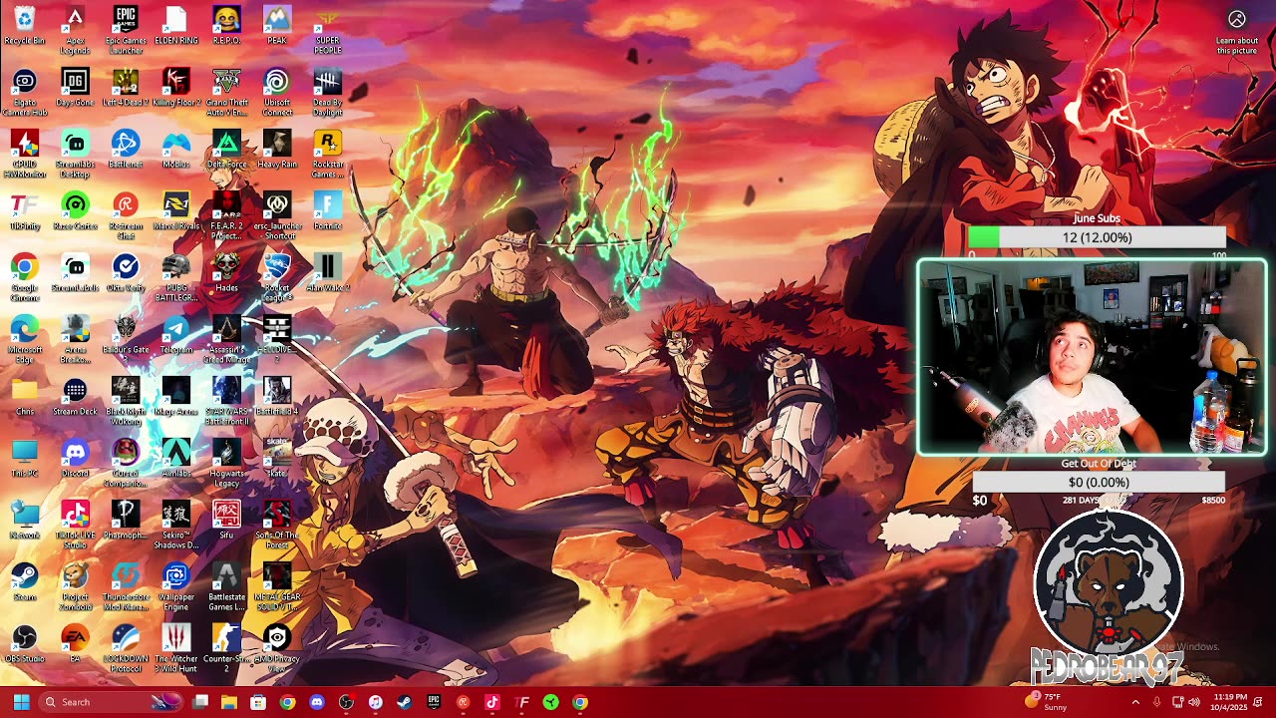Open Microsoft Store from the taskbar

click(x=258, y=702)
